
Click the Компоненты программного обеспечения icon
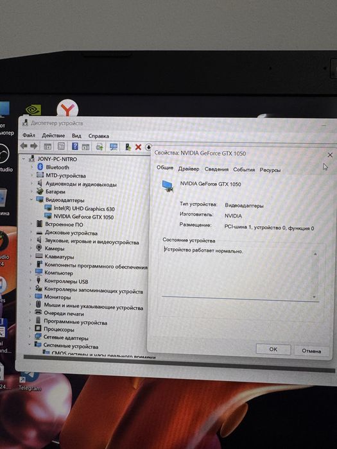(39, 264)
